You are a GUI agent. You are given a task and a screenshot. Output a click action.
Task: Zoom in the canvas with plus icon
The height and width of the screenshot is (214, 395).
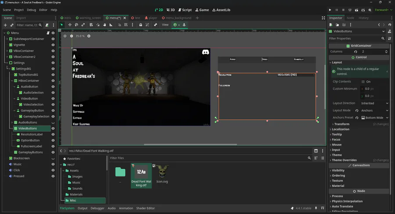click(89, 36)
